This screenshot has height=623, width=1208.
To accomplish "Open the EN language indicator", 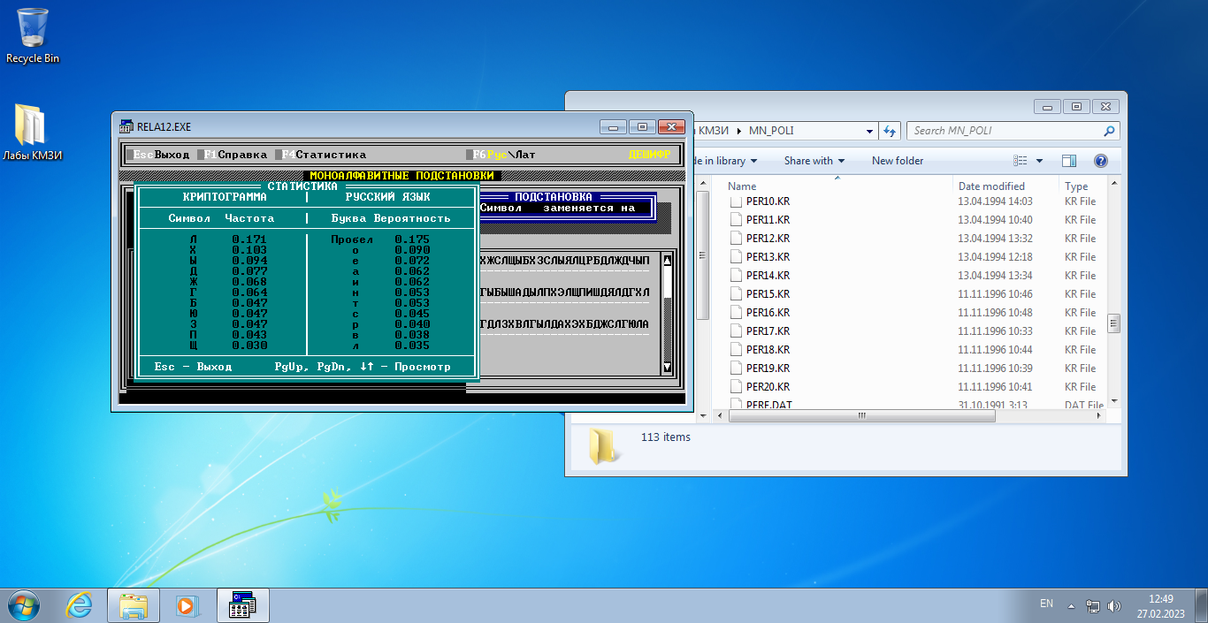I will (1046, 604).
